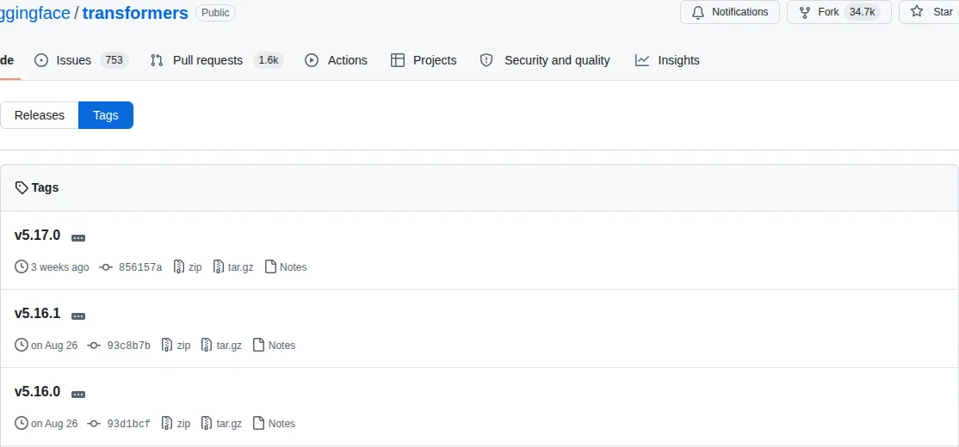Click clock icon in v5.16.0 row
The height and width of the screenshot is (447, 959).
[22, 423]
